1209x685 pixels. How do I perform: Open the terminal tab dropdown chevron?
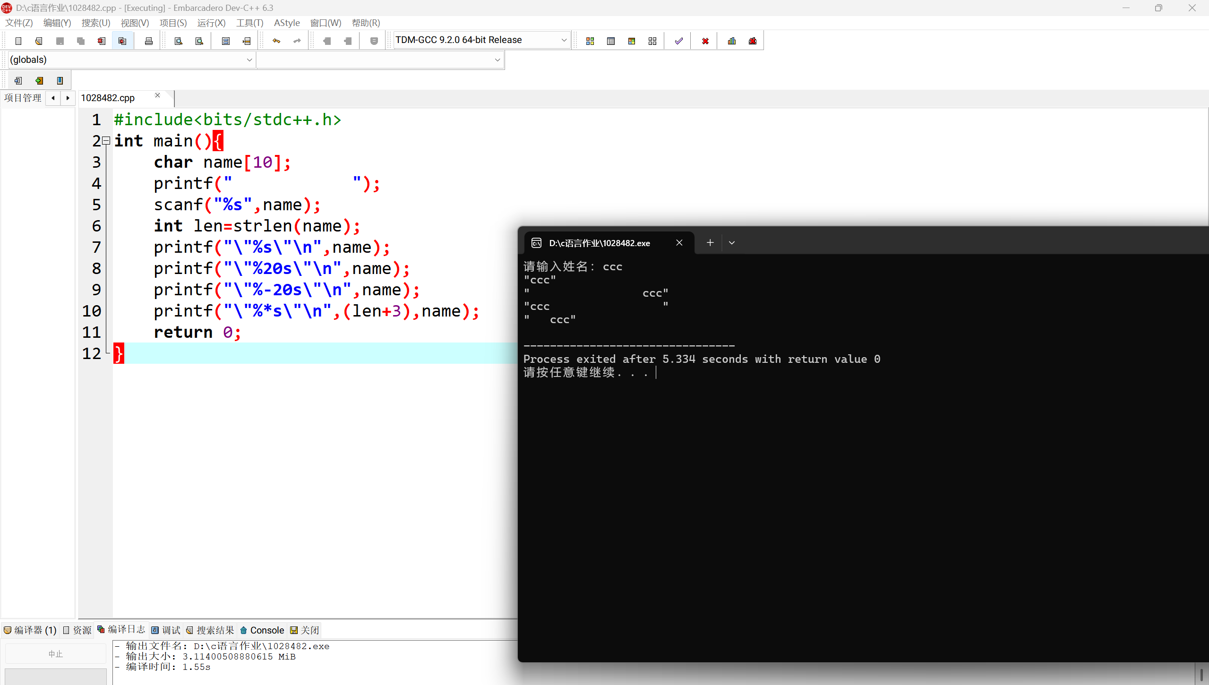click(732, 243)
